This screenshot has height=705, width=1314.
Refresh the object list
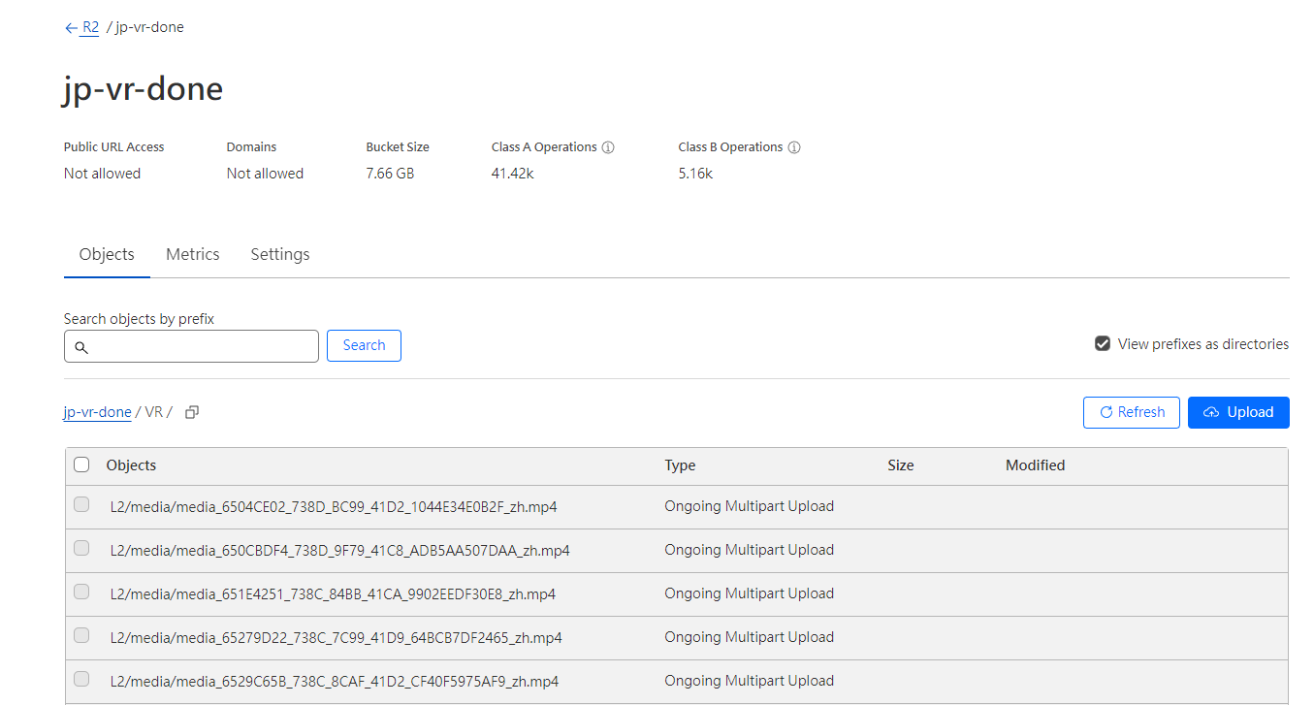click(1131, 412)
